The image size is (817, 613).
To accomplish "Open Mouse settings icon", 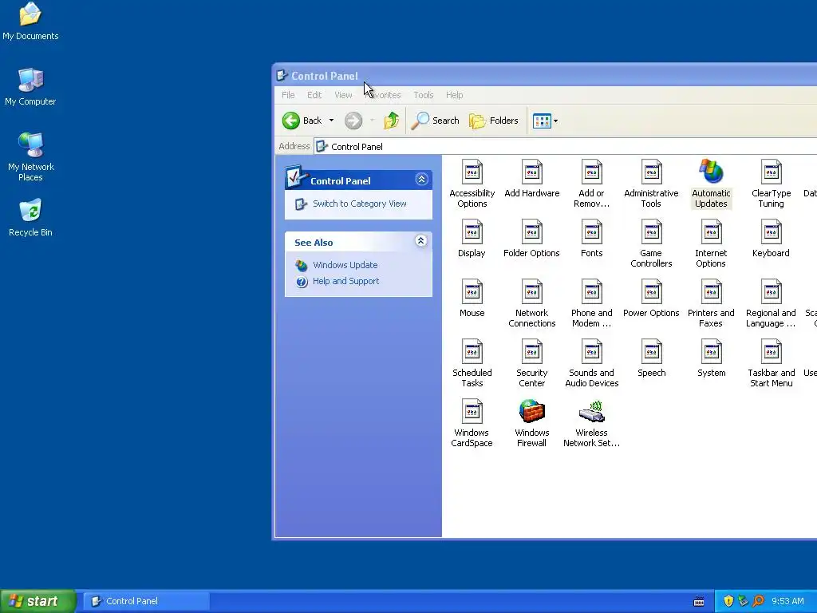I will 472,299.
